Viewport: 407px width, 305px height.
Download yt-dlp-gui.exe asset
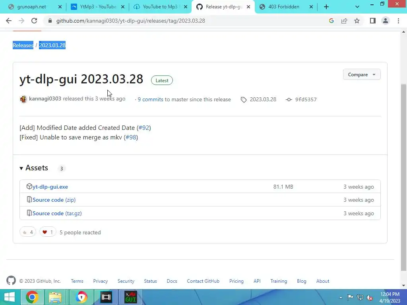(x=50, y=187)
